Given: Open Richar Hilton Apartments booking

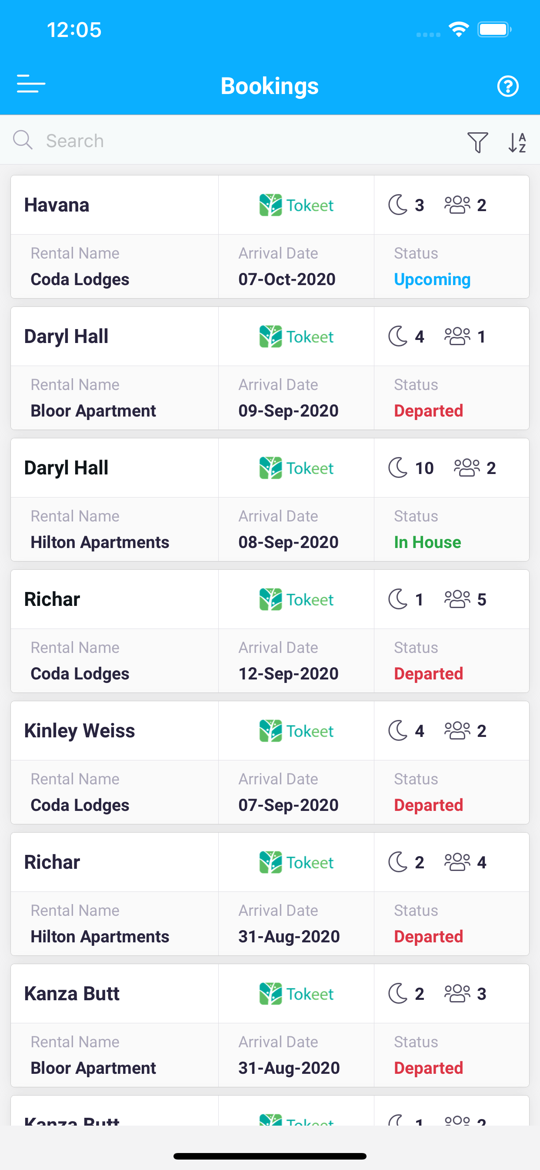Looking at the screenshot, I should 270,894.
